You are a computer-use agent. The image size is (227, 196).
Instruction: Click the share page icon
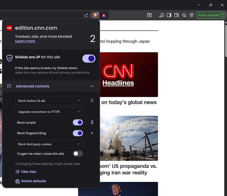coord(86,15)
